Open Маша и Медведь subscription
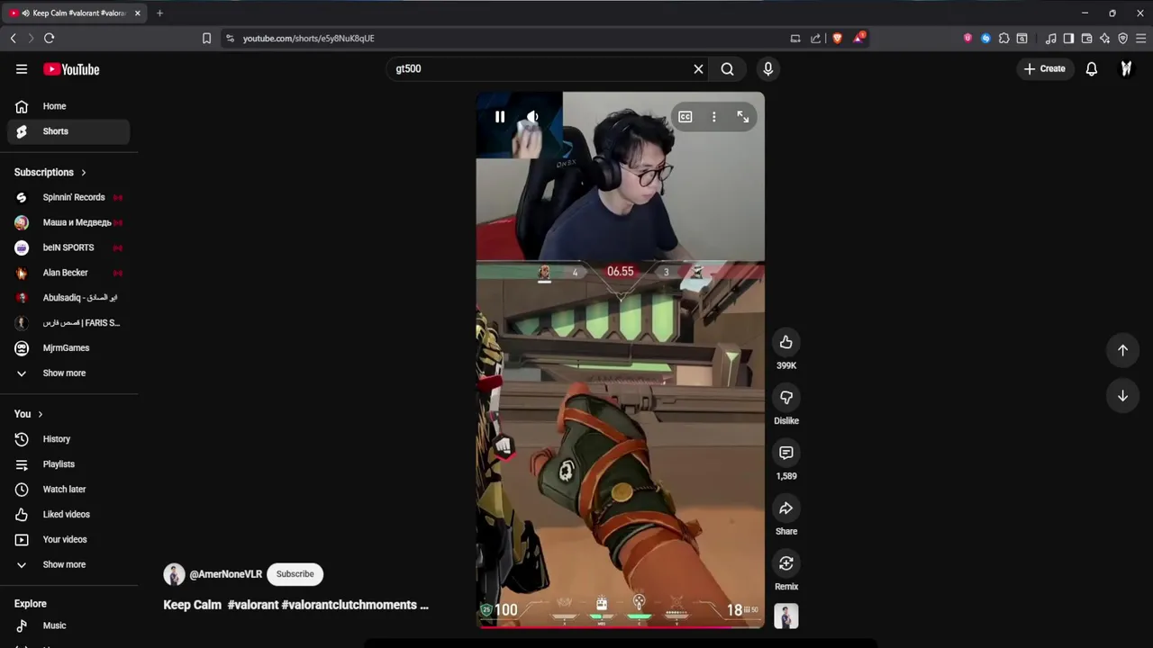This screenshot has height=648, width=1153. (68, 222)
